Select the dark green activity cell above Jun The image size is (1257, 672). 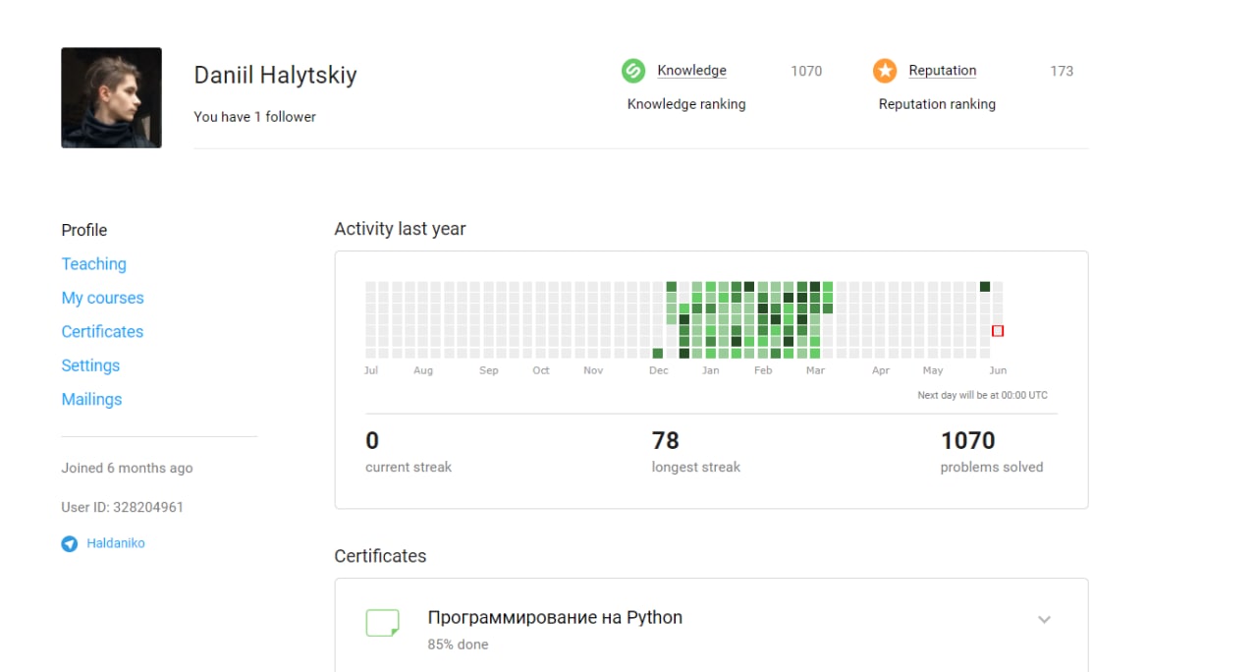[x=985, y=287]
